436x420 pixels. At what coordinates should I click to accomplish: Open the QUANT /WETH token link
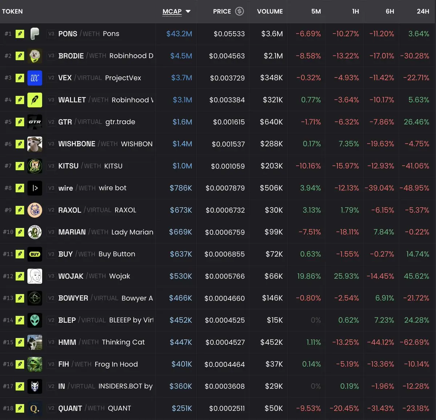(94, 408)
